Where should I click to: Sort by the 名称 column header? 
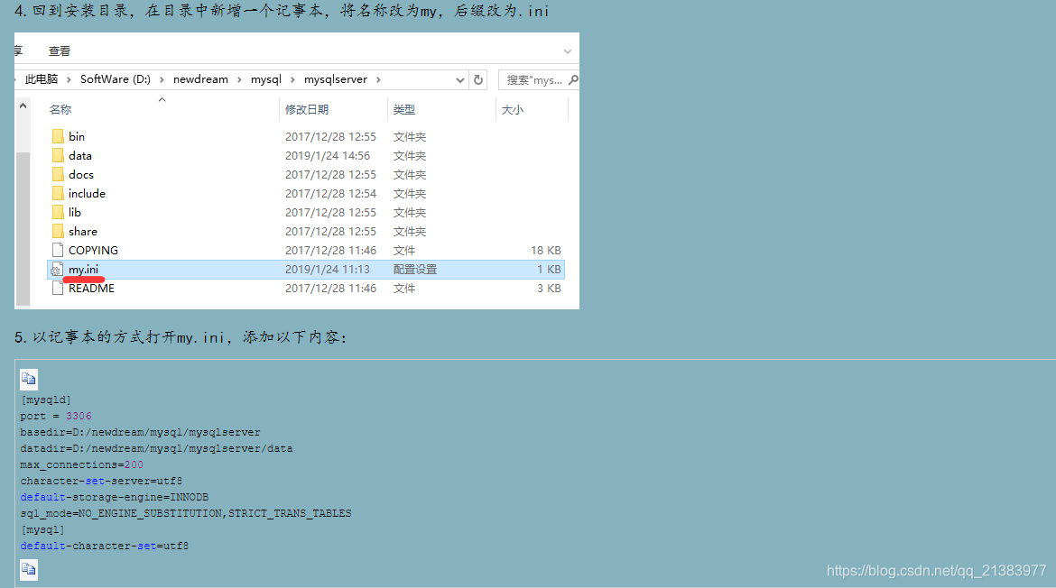pos(60,110)
